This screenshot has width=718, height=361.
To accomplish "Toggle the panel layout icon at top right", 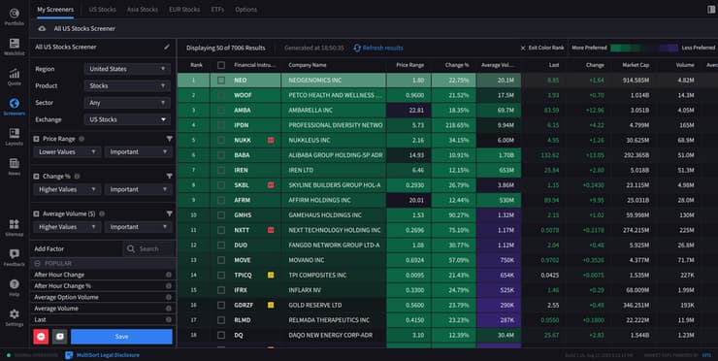I will click(x=711, y=9).
